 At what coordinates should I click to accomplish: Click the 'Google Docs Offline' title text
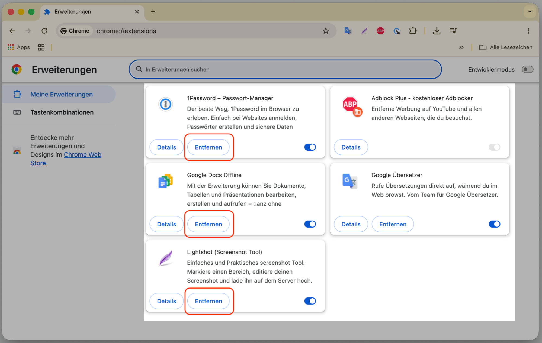214,175
